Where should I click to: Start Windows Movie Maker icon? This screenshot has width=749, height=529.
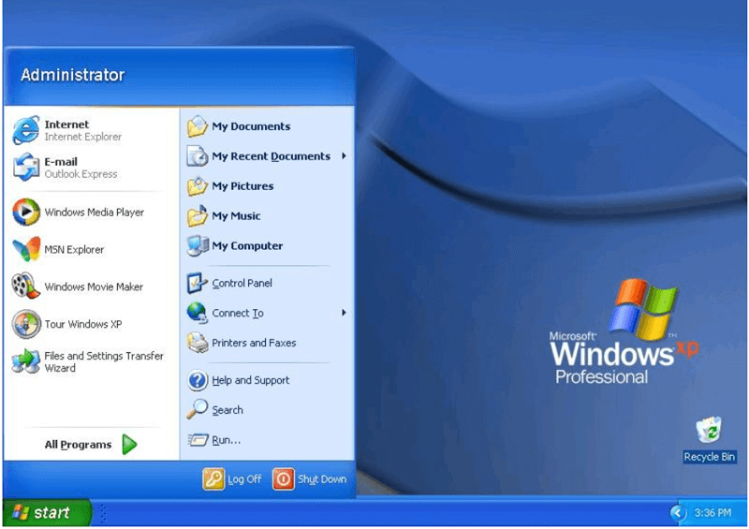[26, 287]
